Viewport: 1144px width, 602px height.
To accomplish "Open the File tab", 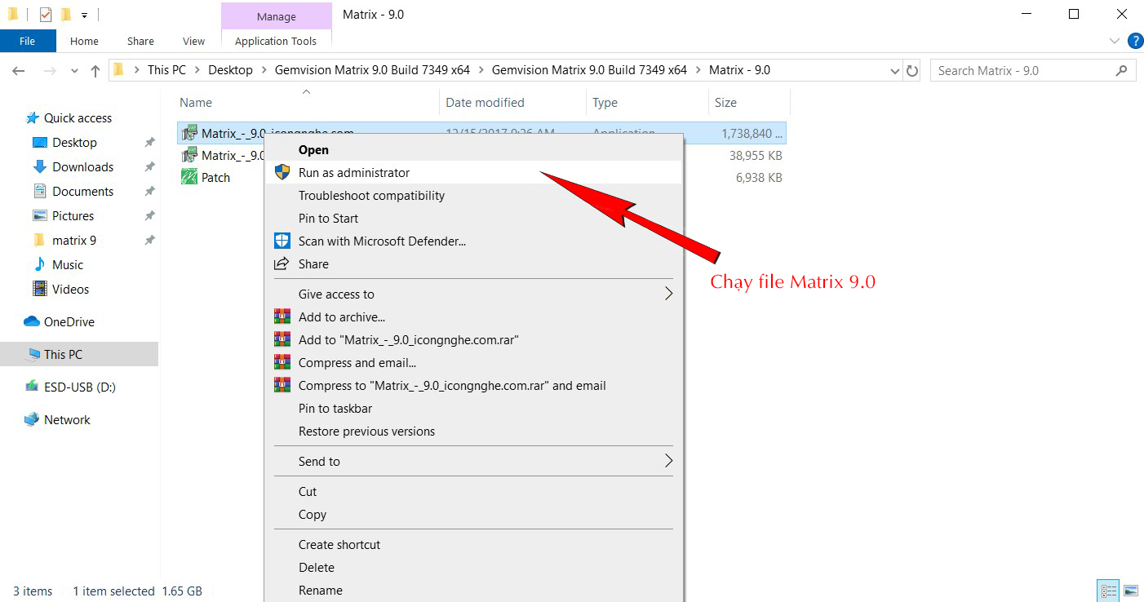I will tap(28, 41).
